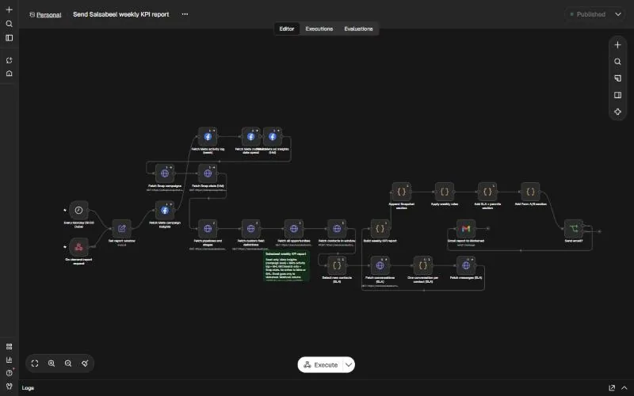Add a sticky note from right toolbar
This screenshot has width=634, height=396.
[617, 78]
